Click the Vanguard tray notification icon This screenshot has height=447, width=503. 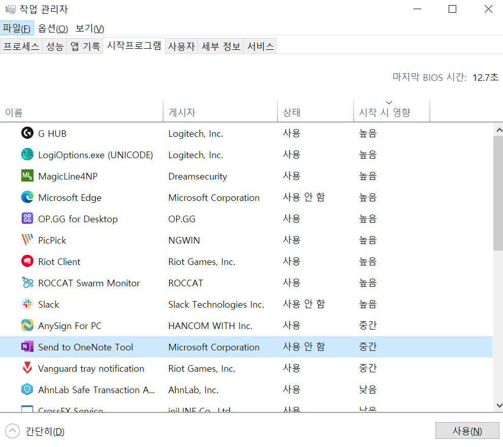click(27, 368)
